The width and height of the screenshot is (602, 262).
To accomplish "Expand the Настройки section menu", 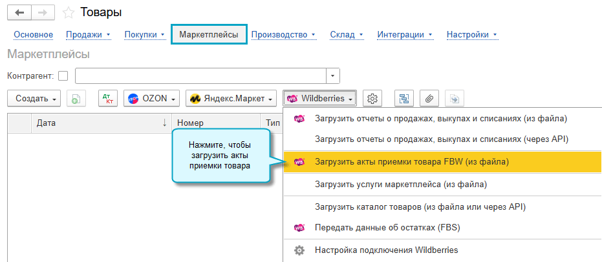I will click(472, 34).
